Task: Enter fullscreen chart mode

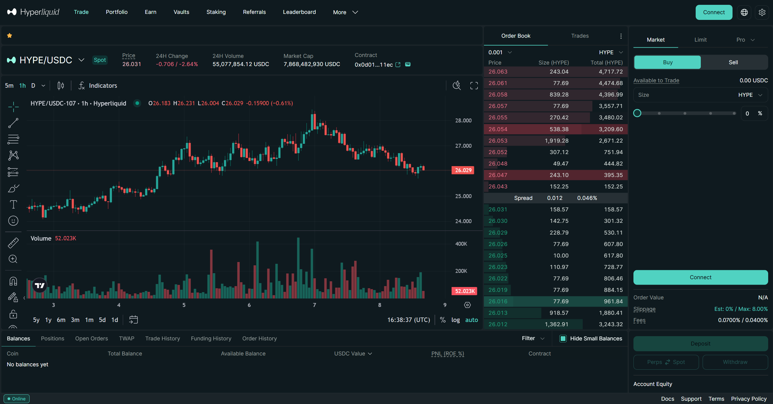Action: 474,86
